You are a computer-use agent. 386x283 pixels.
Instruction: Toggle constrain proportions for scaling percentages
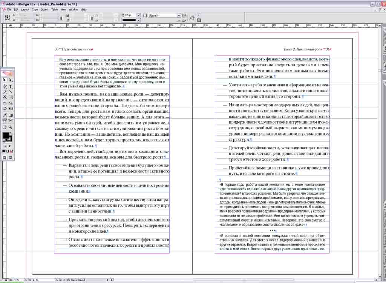(x=92, y=18)
